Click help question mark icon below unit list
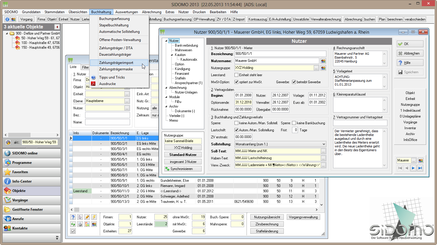The image size is (437, 245). click(x=73, y=217)
